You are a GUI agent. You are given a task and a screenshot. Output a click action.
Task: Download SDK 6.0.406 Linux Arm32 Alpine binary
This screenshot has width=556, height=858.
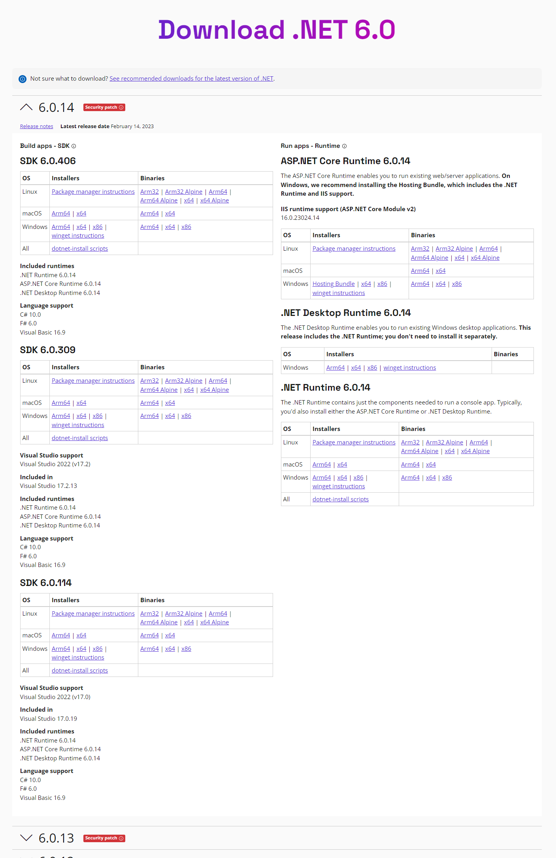[184, 191]
